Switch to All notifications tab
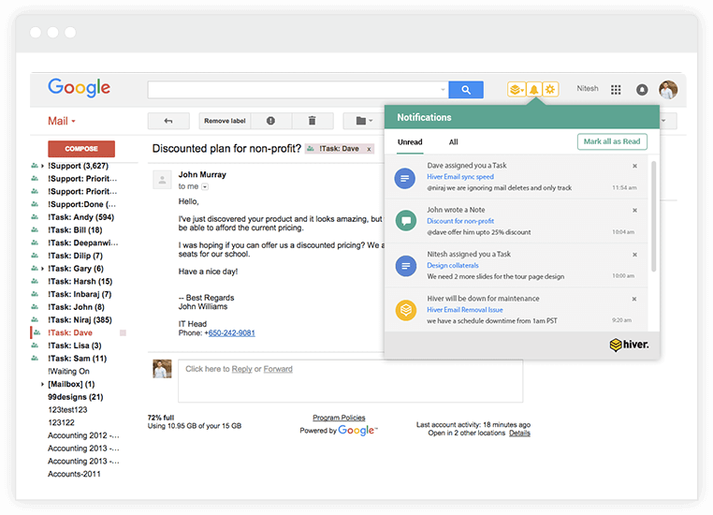 click(x=454, y=142)
